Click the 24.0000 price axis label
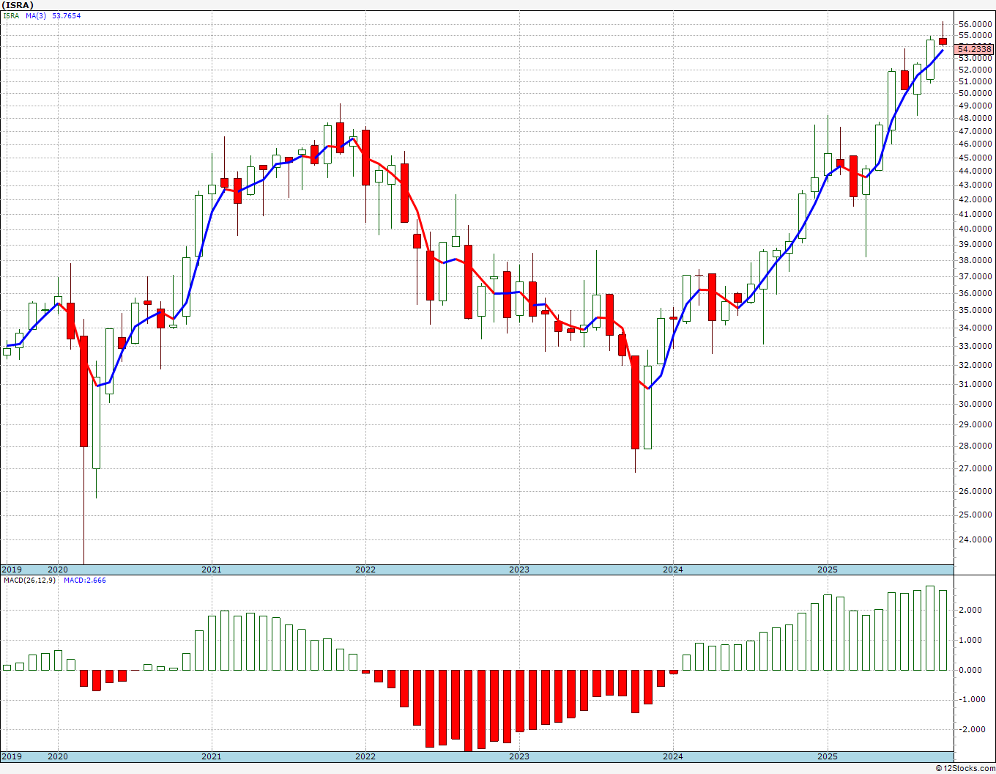Screen dimensions: 996x774 (x=976, y=540)
